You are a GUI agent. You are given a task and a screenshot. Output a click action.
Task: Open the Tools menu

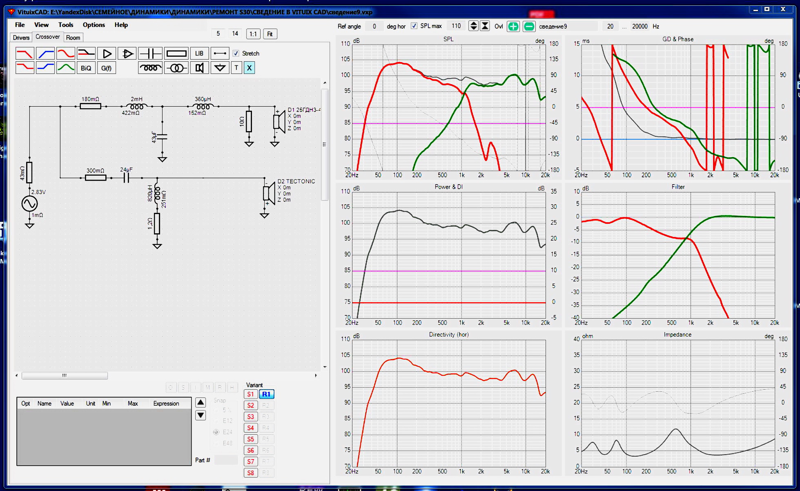pos(65,25)
